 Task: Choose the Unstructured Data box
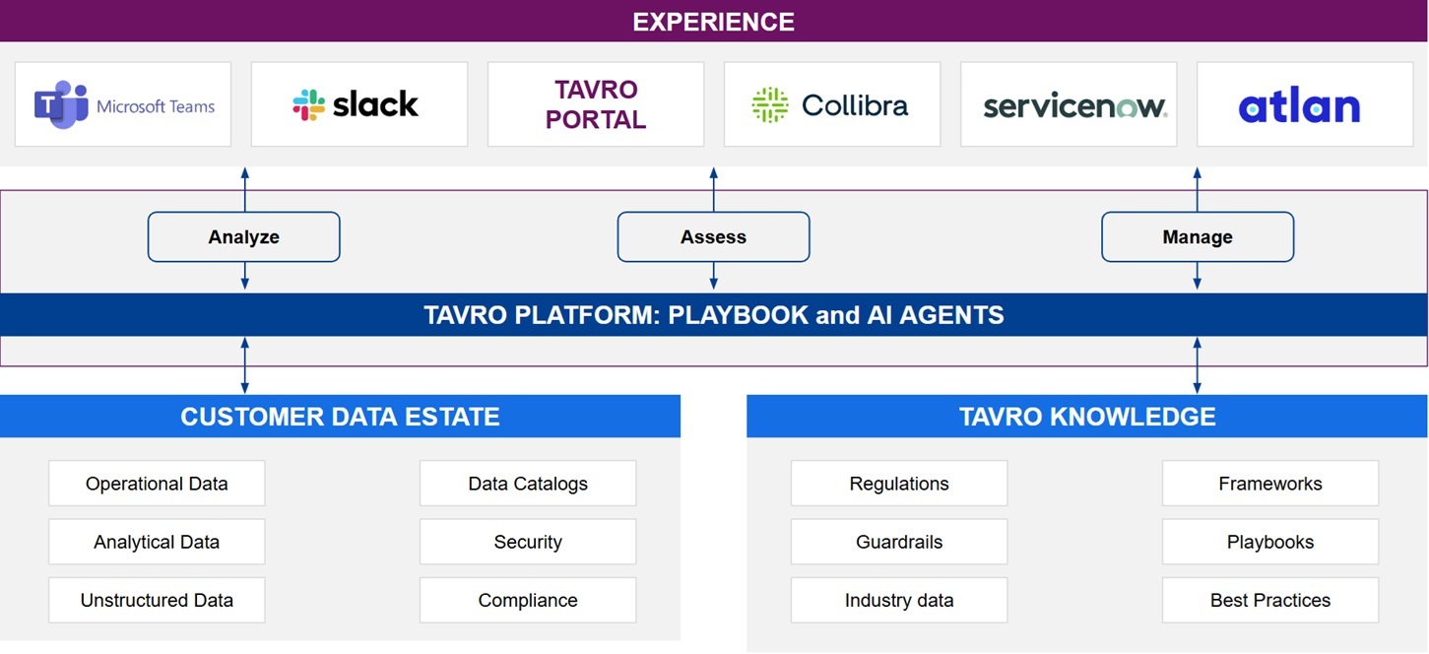click(157, 600)
